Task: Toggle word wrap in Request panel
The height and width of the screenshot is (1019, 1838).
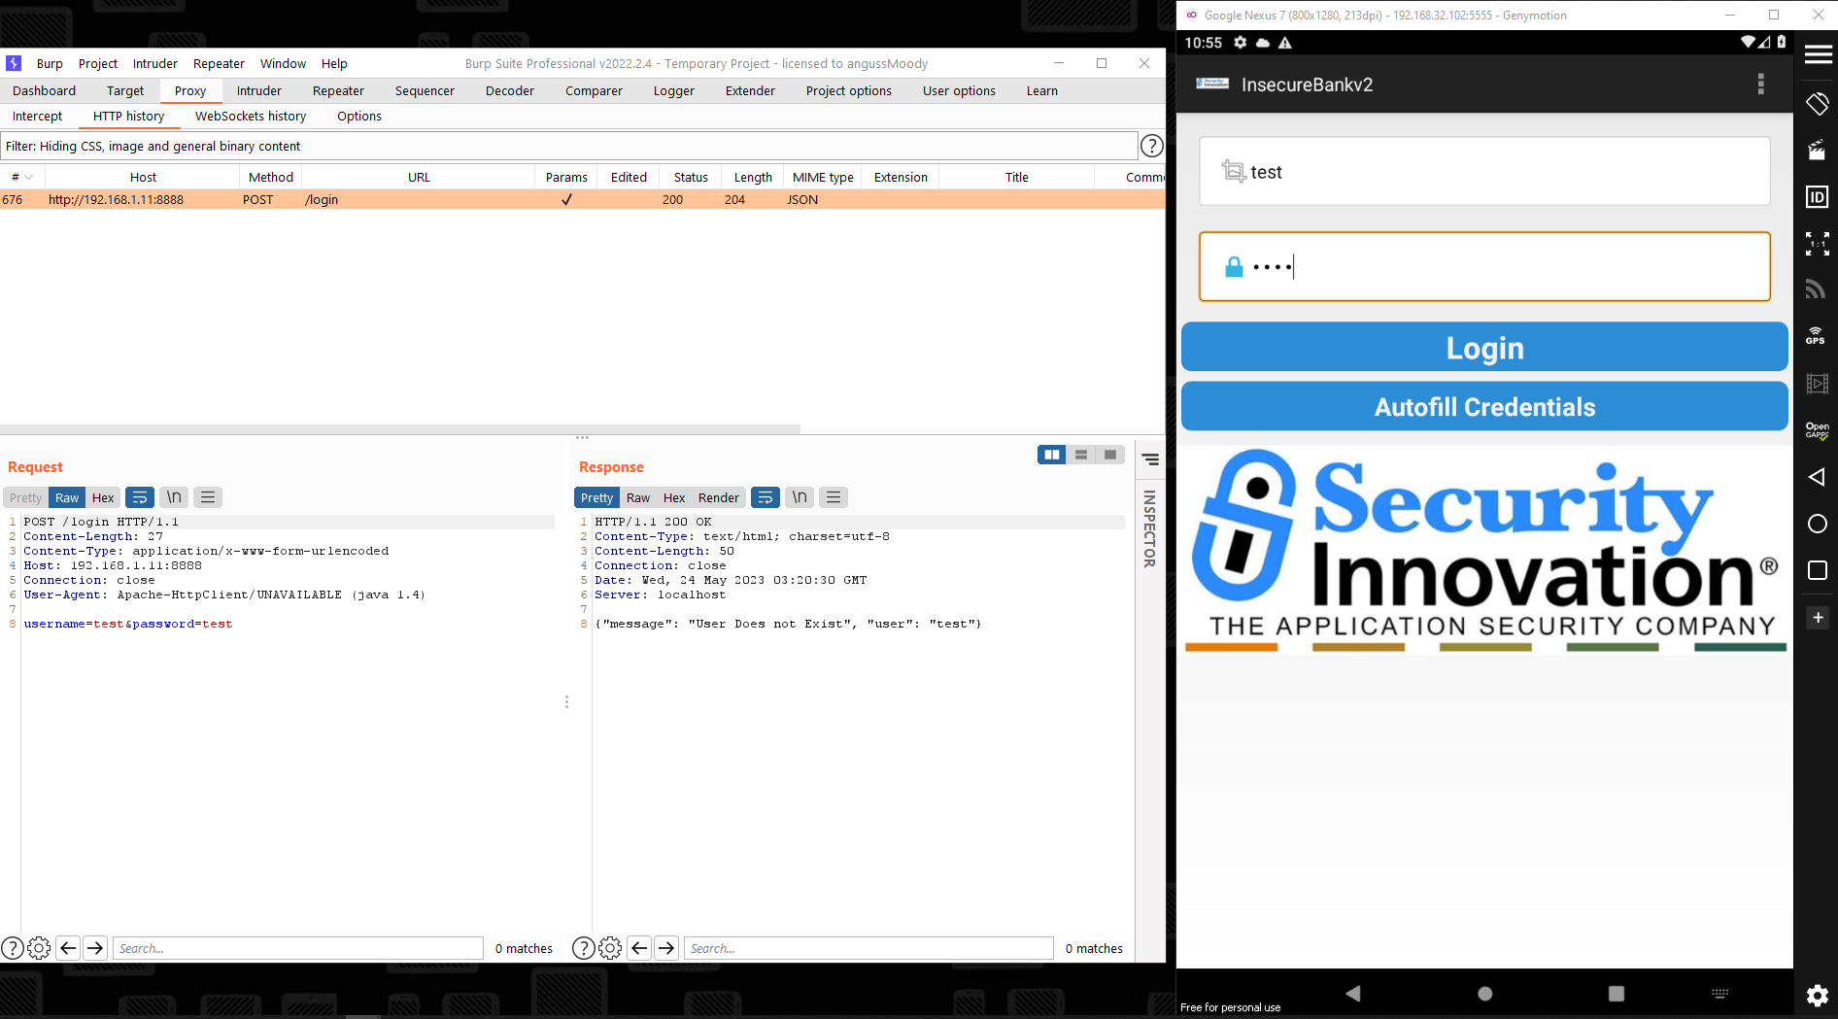Action: 140,497
